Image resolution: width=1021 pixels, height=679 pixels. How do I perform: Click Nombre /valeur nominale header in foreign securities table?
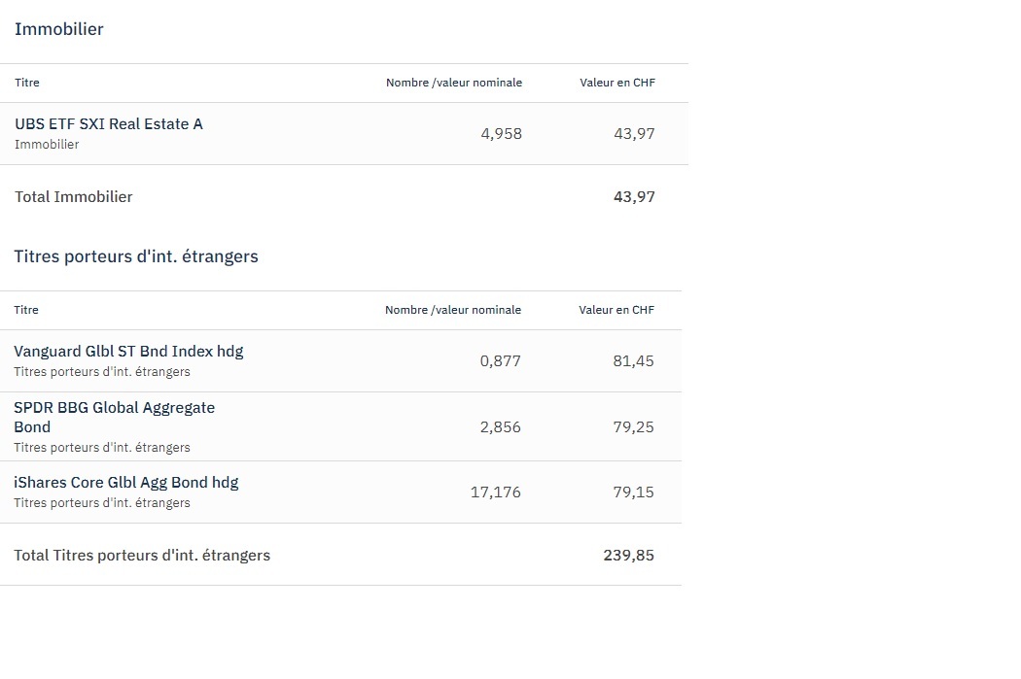click(453, 310)
